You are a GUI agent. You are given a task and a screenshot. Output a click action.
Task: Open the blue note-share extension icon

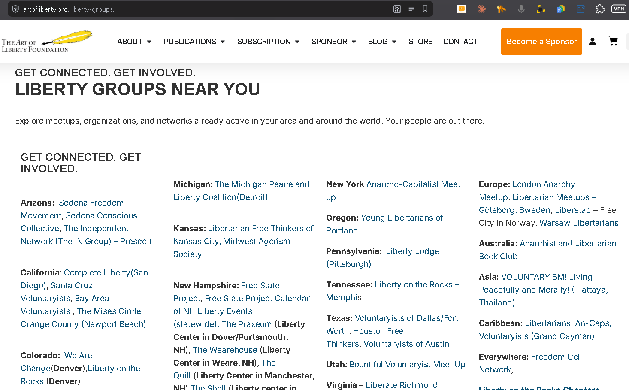(581, 9)
